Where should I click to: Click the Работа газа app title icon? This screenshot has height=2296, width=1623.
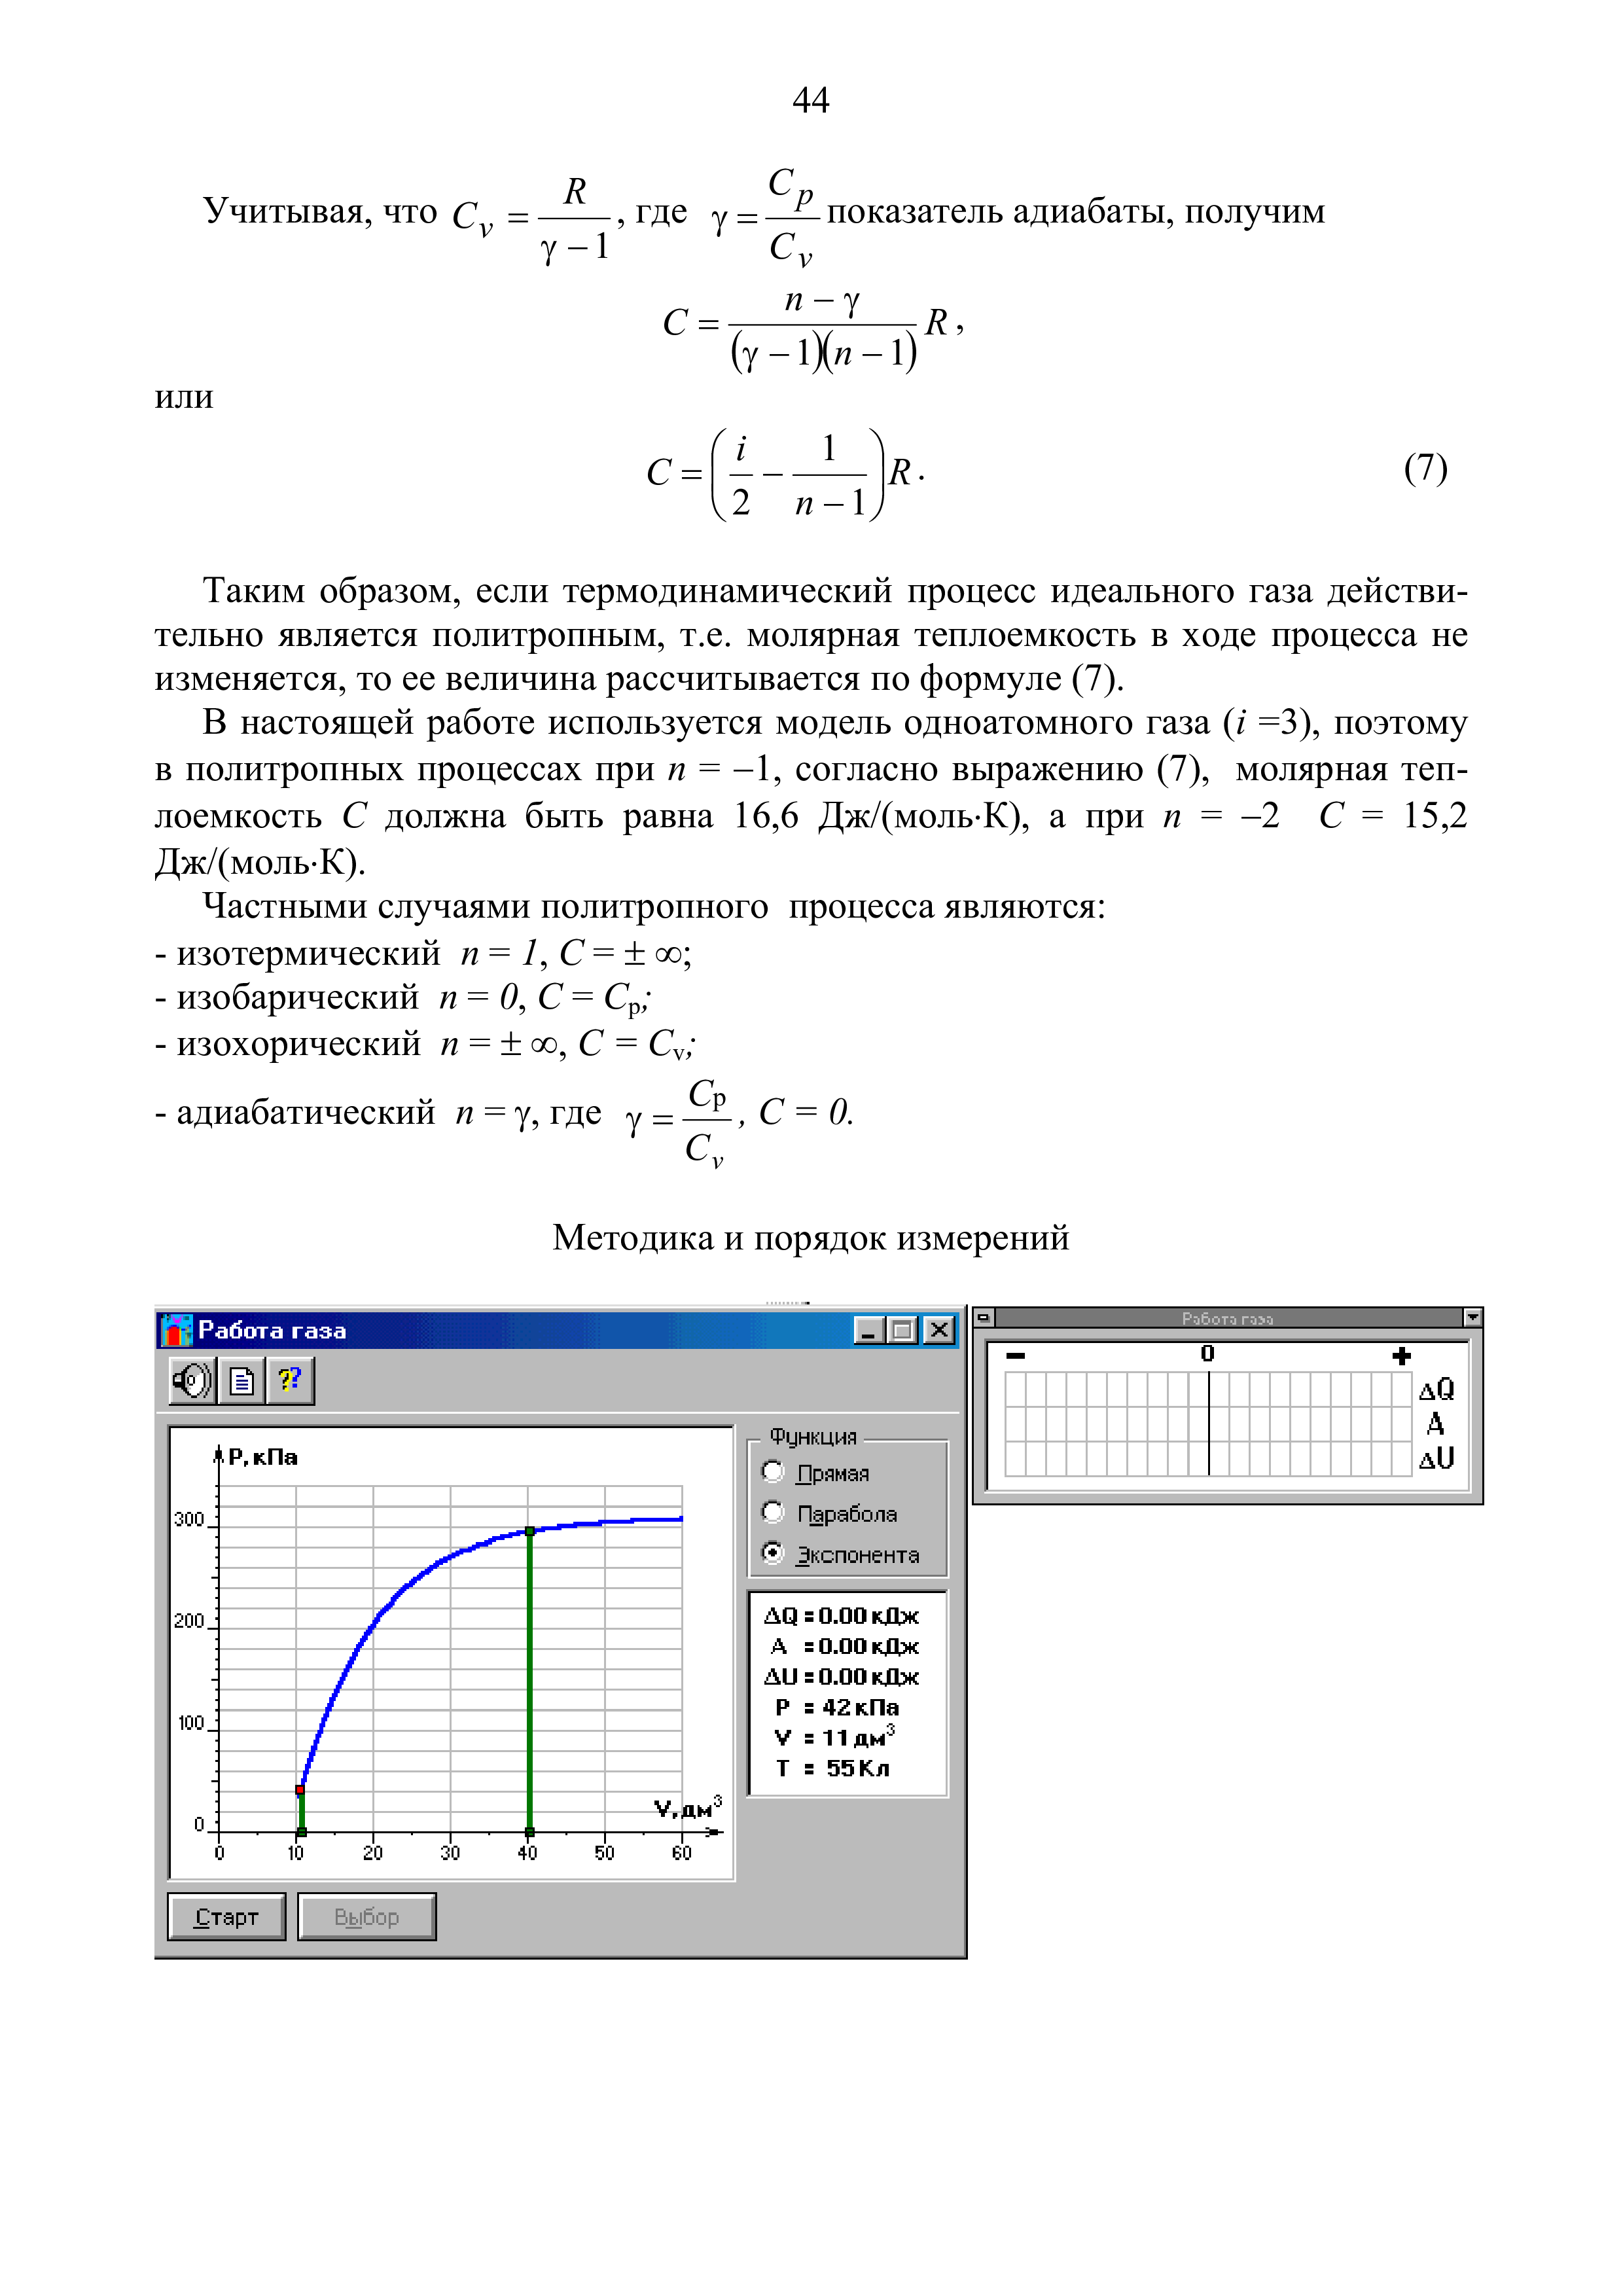tap(176, 1330)
